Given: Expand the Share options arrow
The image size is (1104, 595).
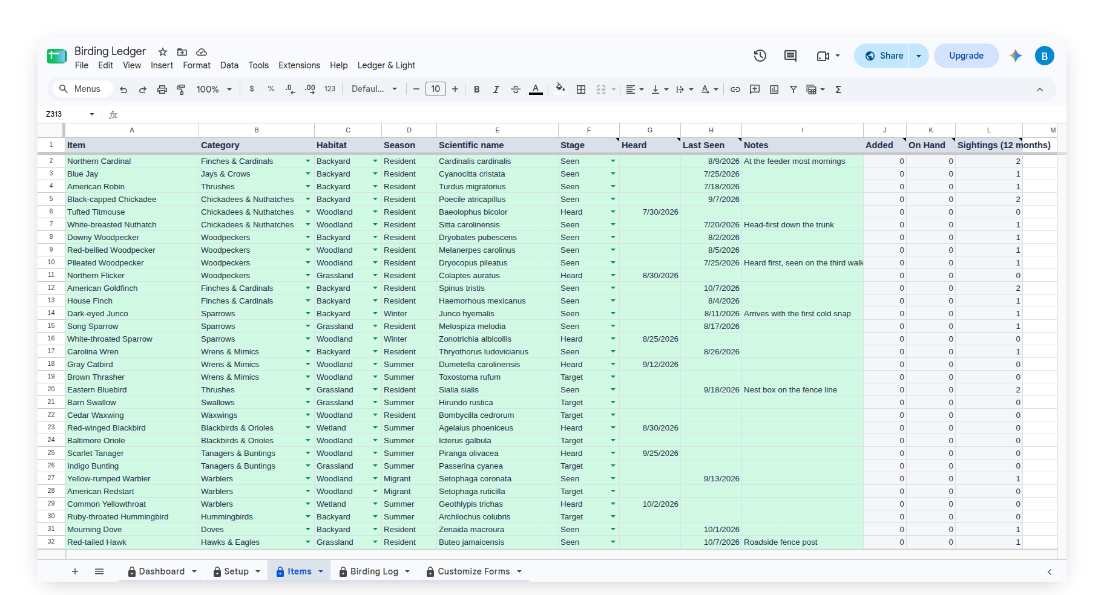Looking at the screenshot, I should 919,56.
